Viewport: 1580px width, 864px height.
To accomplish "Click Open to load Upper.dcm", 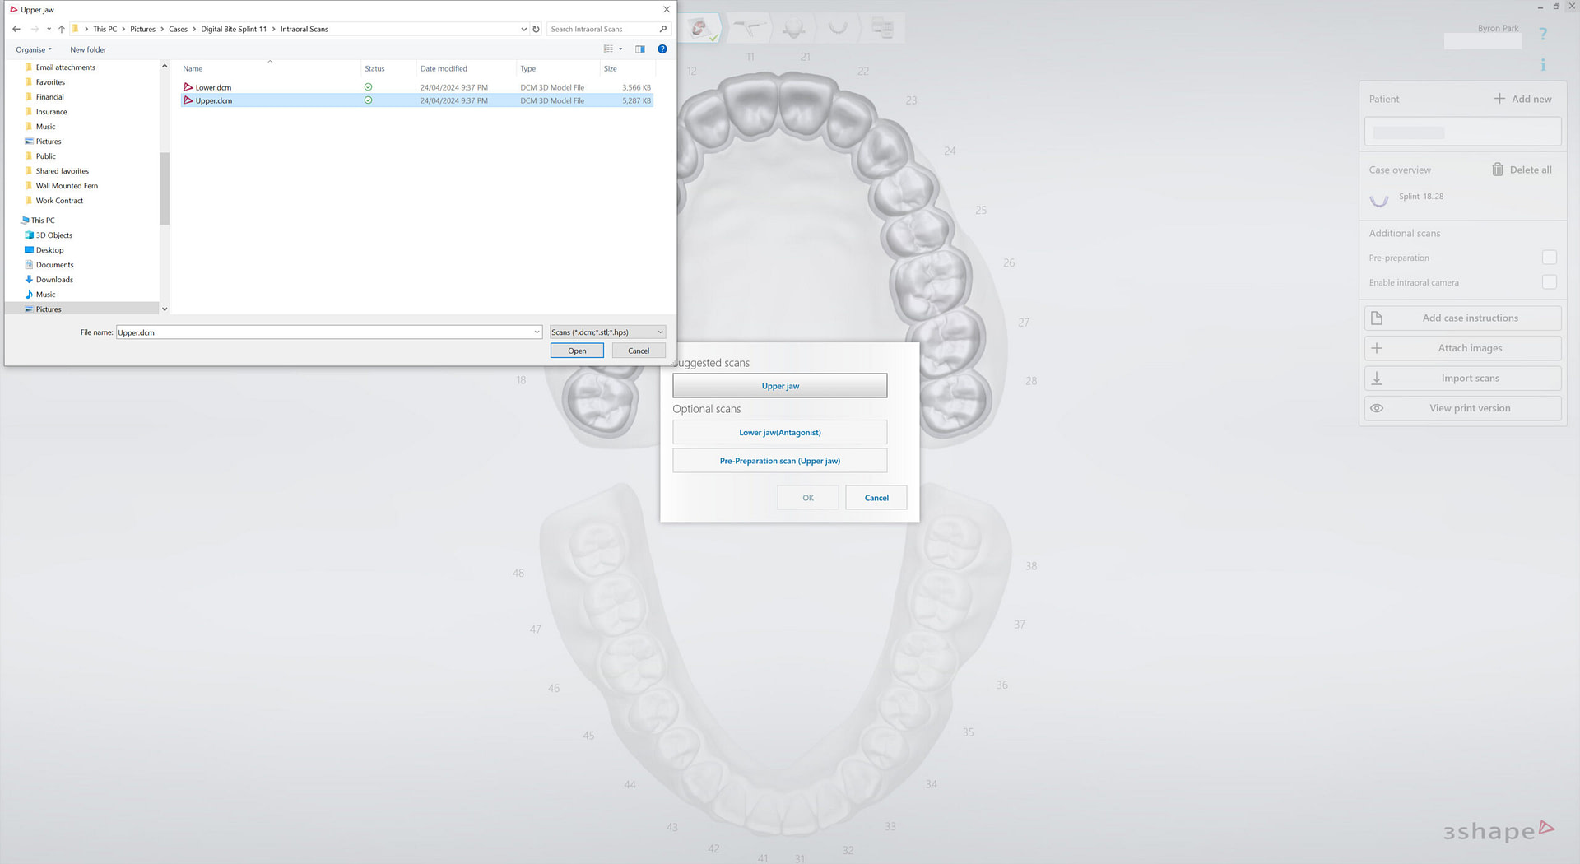I will pyautogui.click(x=576, y=350).
